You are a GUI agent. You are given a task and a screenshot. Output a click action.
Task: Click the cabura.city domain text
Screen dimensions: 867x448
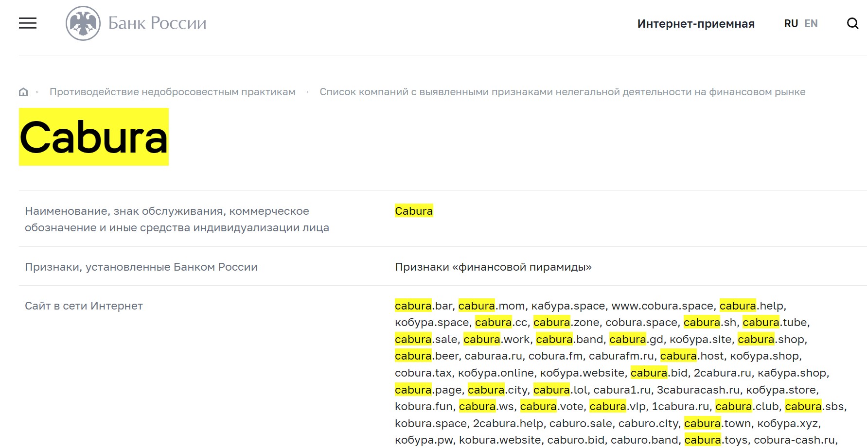[497, 390]
